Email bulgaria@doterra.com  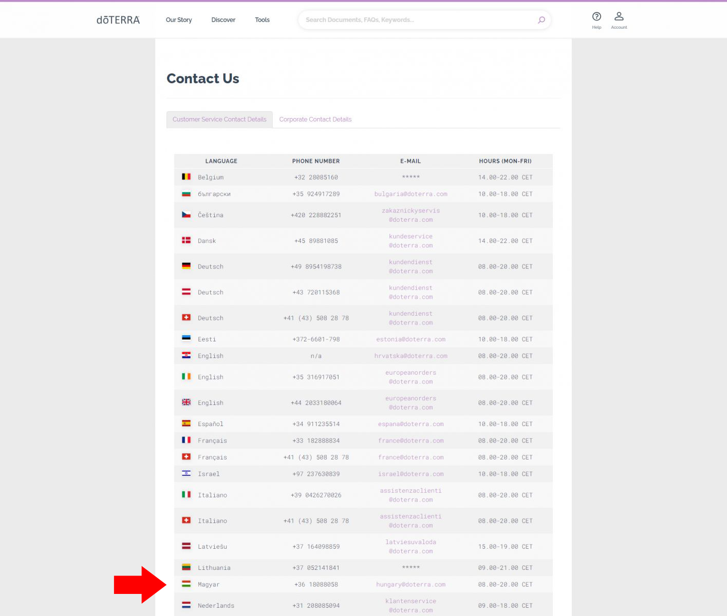pos(411,194)
